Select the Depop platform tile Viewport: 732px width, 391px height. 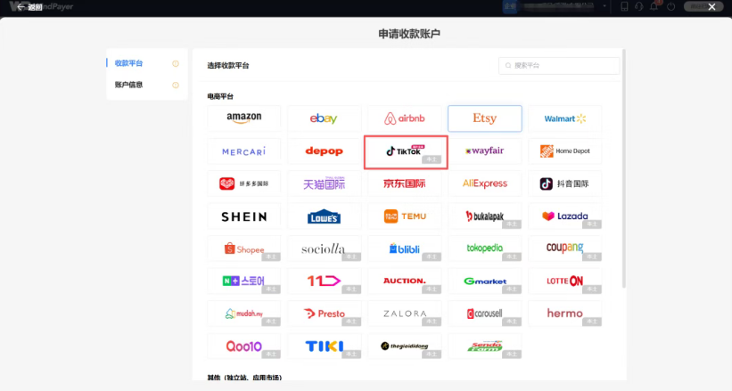pyautogui.click(x=324, y=151)
